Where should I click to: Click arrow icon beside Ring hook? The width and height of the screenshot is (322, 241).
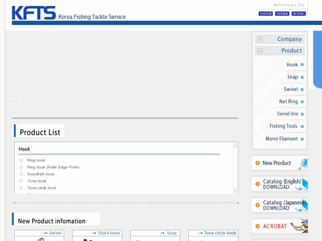[21, 160]
